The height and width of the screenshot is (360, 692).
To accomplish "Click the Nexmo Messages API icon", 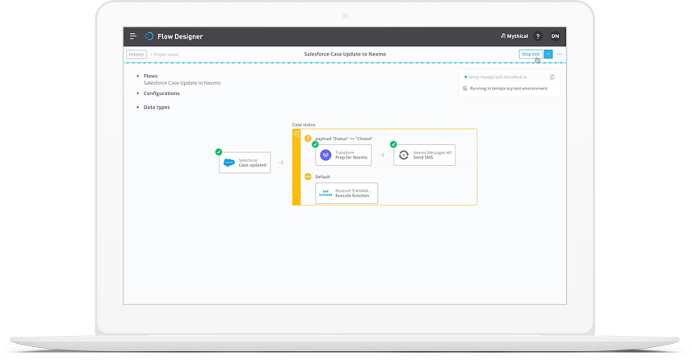I will [404, 155].
